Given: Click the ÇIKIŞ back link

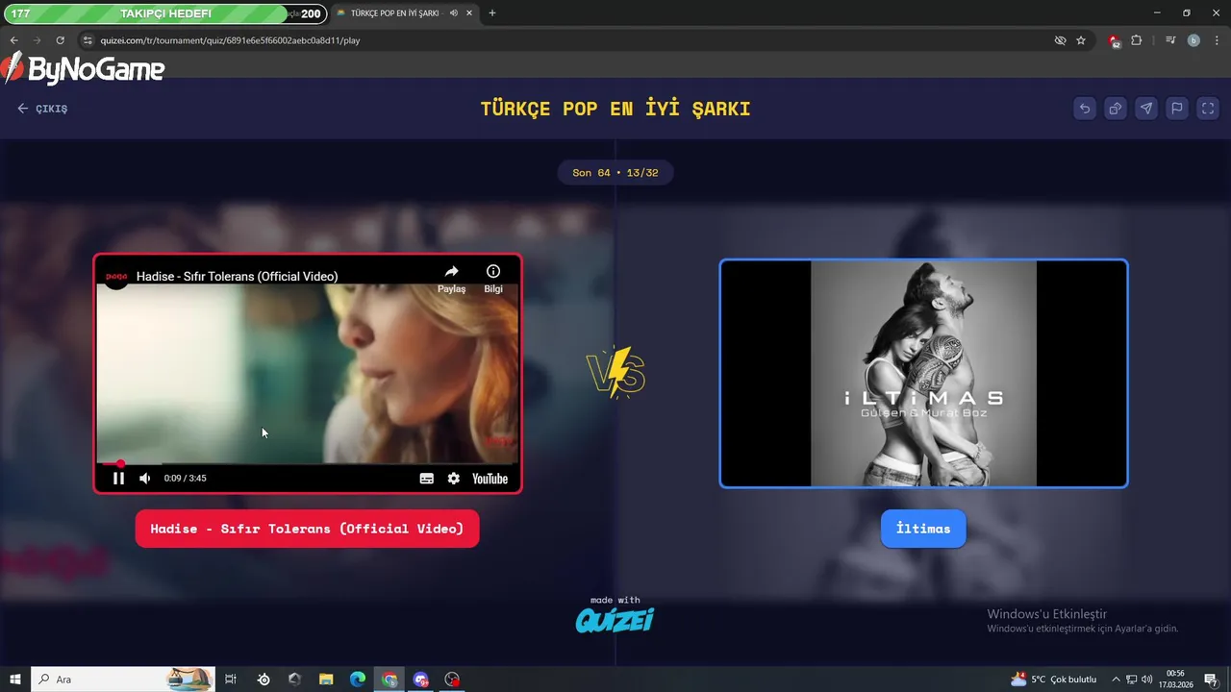Looking at the screenshot, I should (x=42, y=109).
